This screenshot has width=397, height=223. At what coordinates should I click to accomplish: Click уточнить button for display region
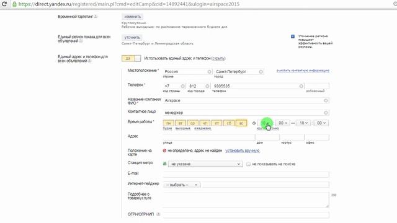(132, 37)
